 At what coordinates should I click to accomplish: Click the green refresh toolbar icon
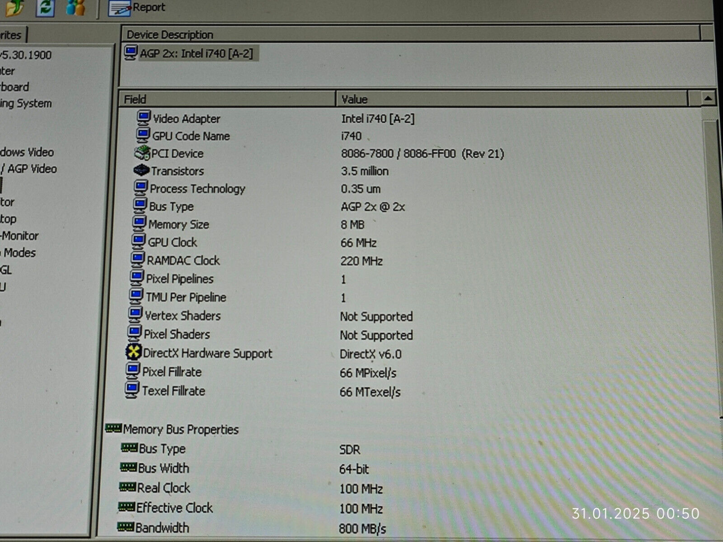[45, 8]
